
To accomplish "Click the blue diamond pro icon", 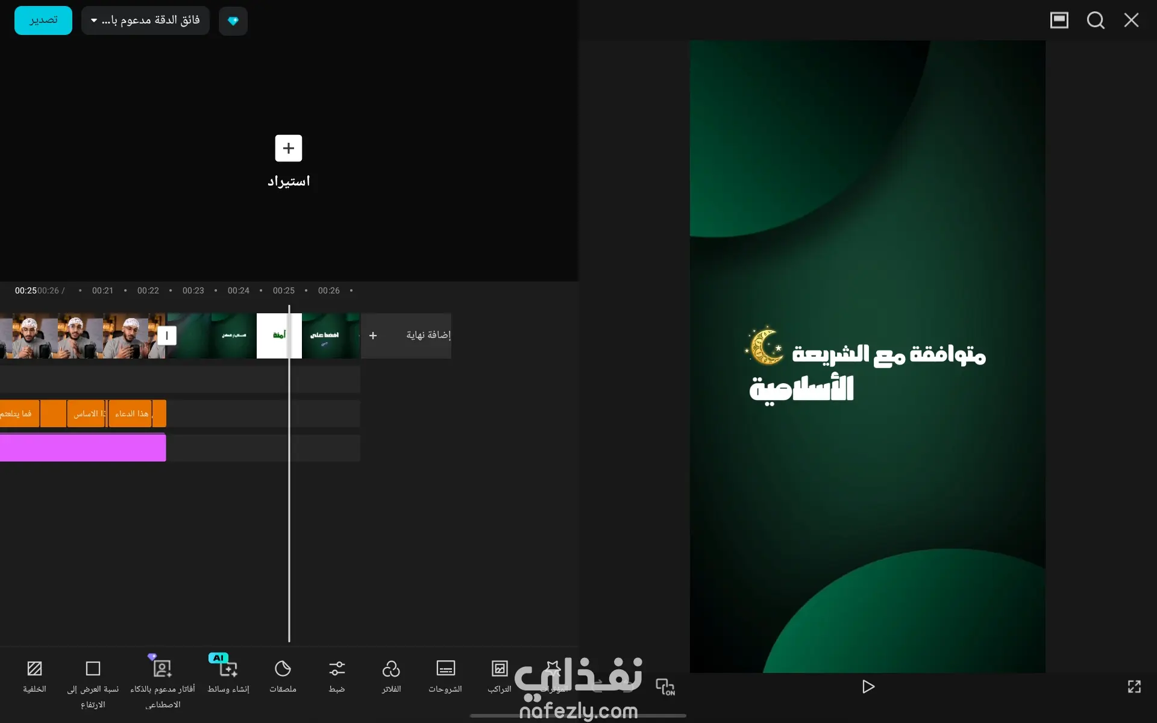I will [233, 21].
